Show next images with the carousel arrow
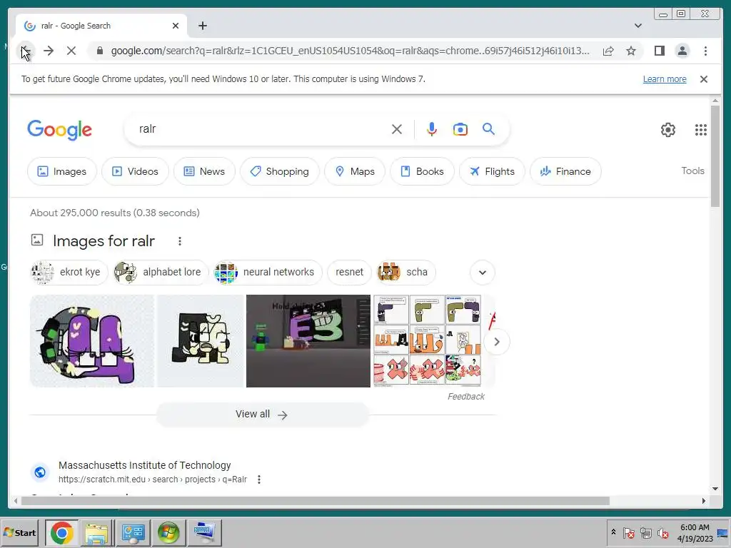 pos(497,342)
